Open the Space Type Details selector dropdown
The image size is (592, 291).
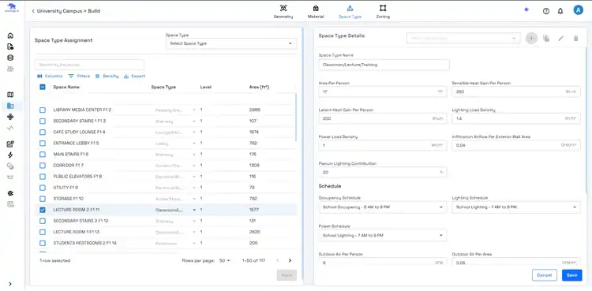tap(463, 38)
